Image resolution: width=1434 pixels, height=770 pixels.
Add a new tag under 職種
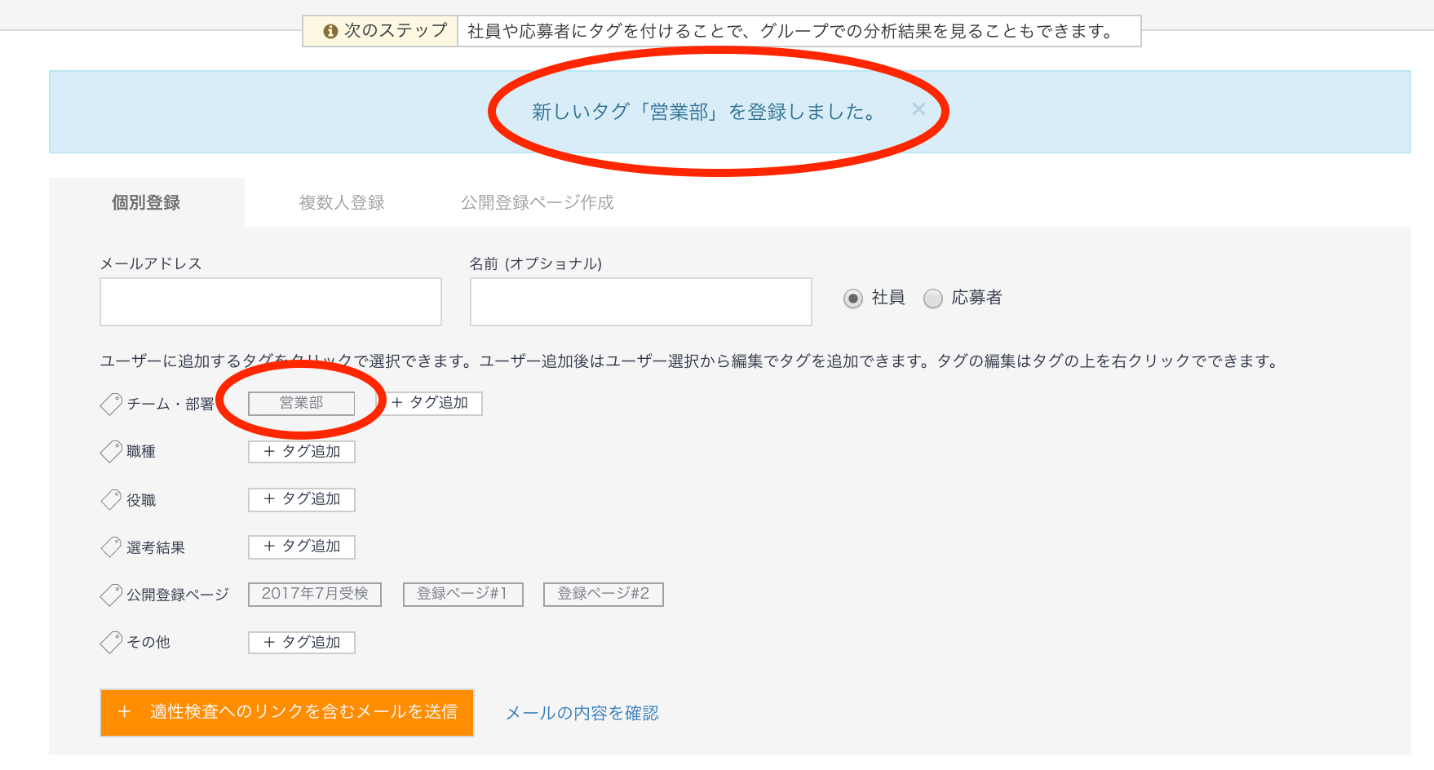coord(301,452)
